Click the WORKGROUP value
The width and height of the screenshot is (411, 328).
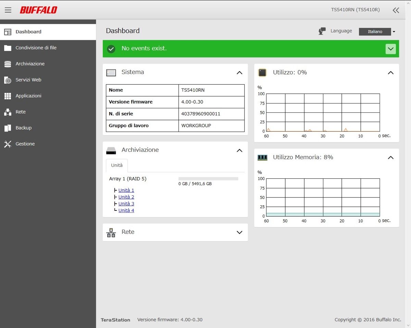point(196,125)
